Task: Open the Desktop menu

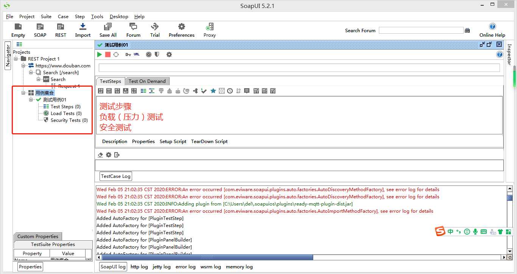Action: click(x=119, y=17)
